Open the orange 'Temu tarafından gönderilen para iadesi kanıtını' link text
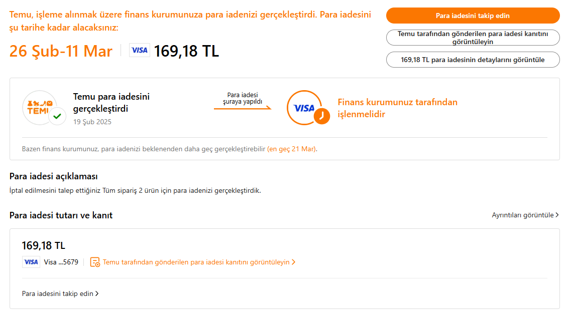This screenshot has width=571, height=316. pyautogui.click(x=196, y=262)
